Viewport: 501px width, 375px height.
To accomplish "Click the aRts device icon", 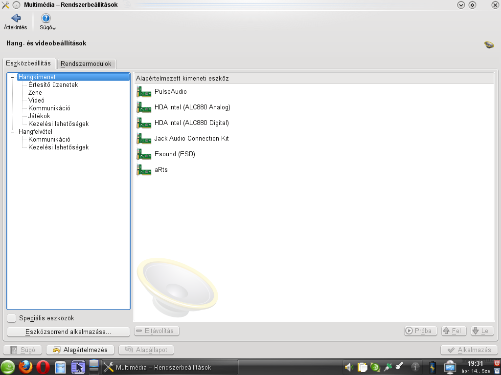I will (144, 170).
